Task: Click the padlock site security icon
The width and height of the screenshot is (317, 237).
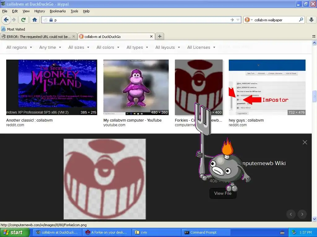Action: (x=51, y=20)
